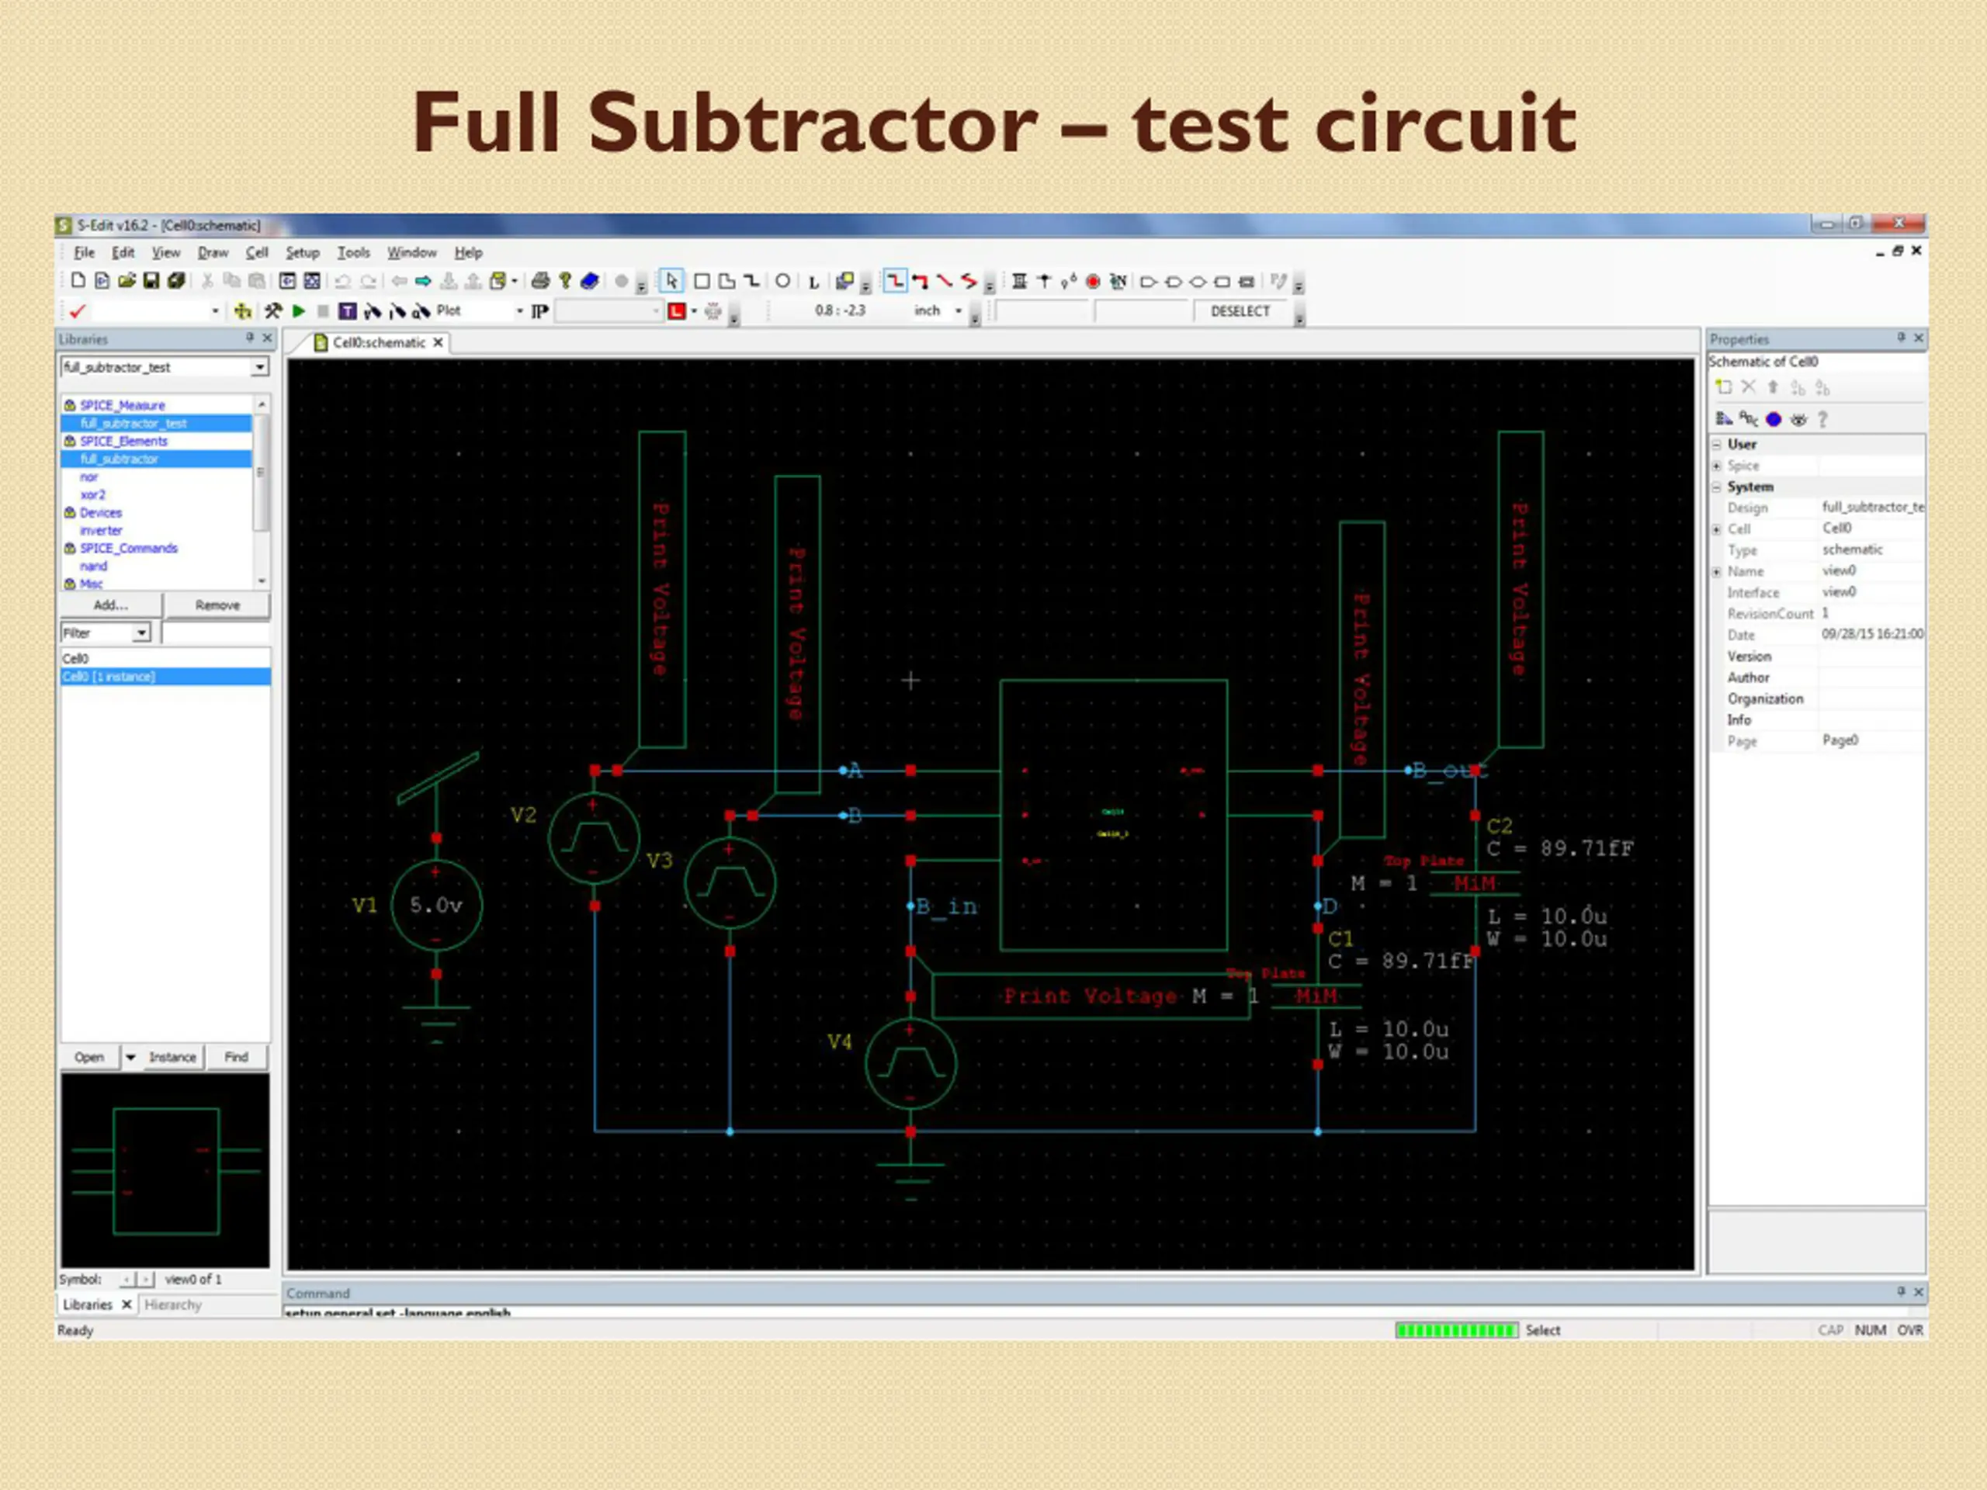Click the Find button
Viewport: 1987px width, 1490px height.
(x=236, y=1057)
